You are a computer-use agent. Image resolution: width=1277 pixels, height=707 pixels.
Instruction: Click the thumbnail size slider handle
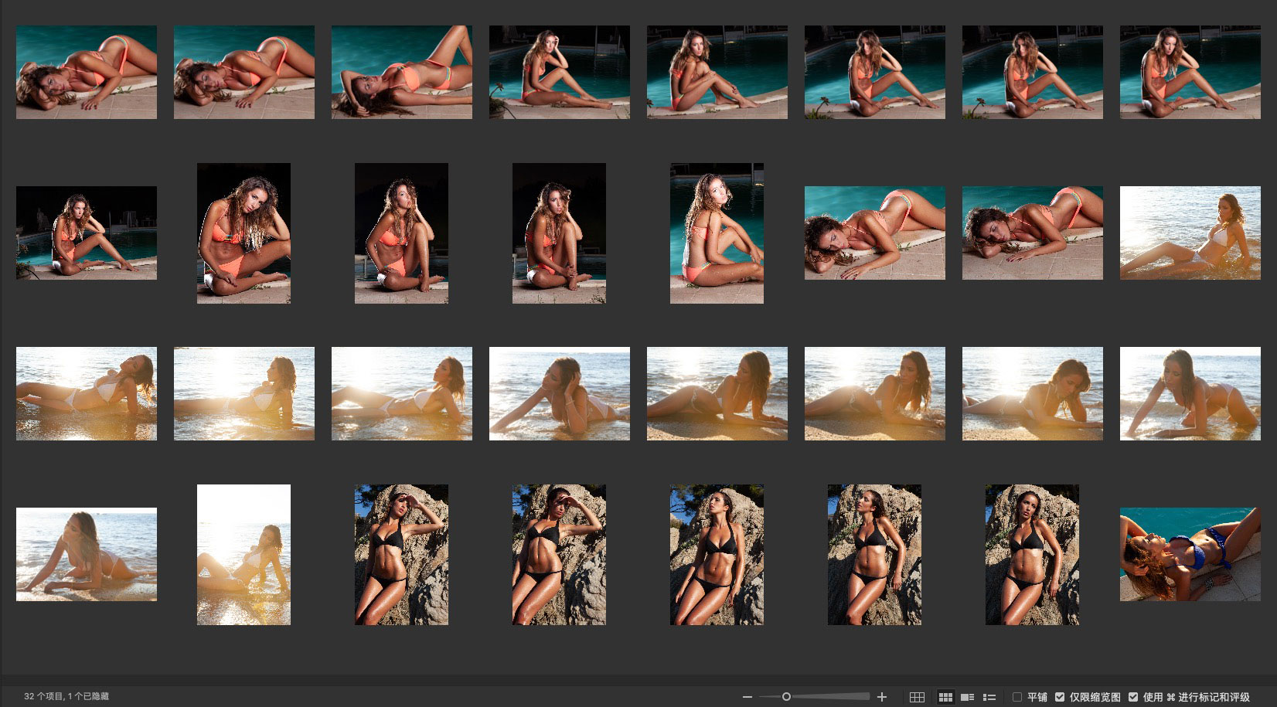pyautogui.click(x=786, y=697)
